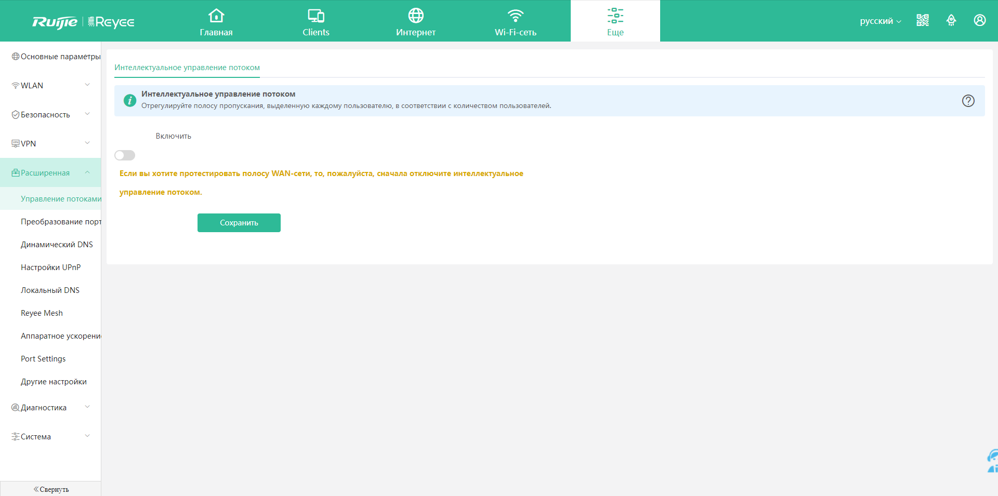The image size is (998, 496).
Task: Open the Wi-Fi-сеть icon
Action: pos(516,16)
